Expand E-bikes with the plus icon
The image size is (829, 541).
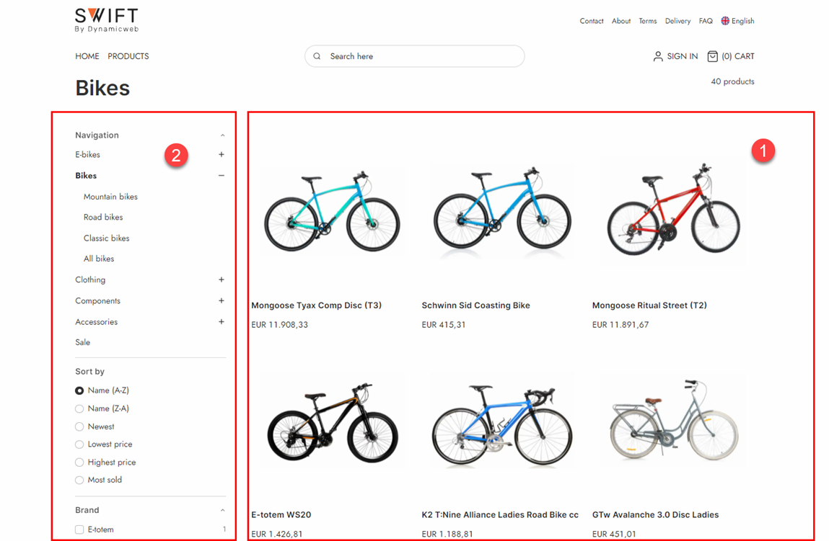221,155
